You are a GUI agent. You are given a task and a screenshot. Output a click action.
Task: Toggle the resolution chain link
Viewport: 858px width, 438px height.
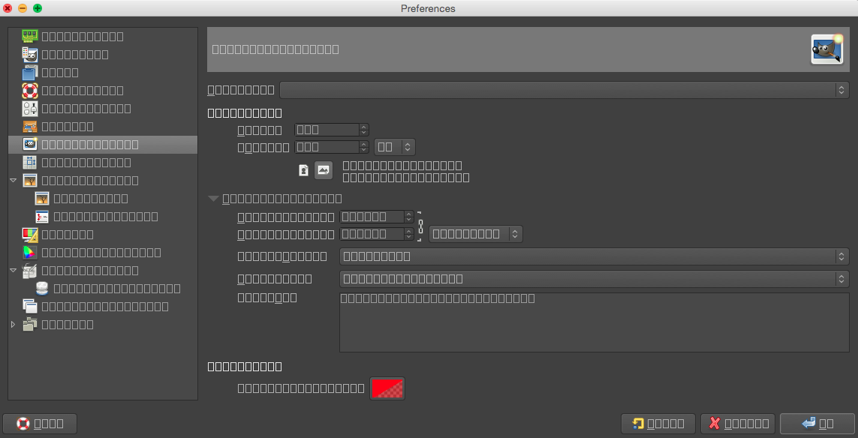coord(420,226)
